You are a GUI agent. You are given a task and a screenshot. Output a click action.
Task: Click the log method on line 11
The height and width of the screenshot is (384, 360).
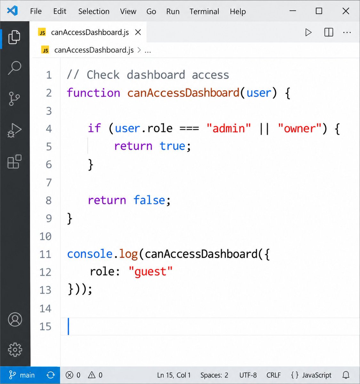click(x=128, y=254)
